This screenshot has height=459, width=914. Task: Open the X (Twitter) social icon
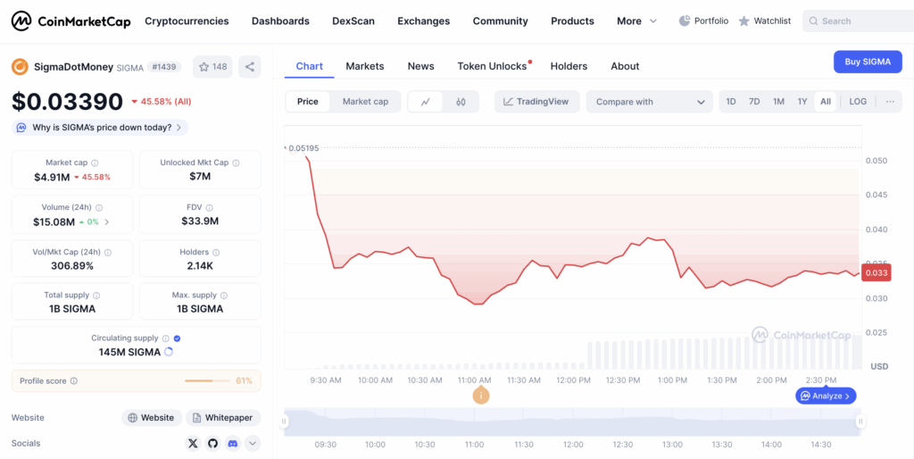[x=194, y=443]
